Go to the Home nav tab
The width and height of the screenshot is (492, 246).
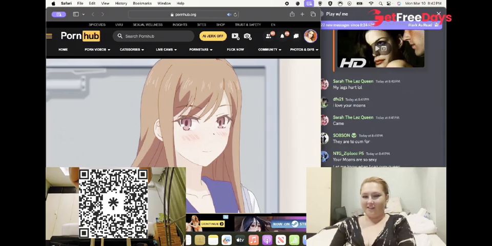coord(63,50)
